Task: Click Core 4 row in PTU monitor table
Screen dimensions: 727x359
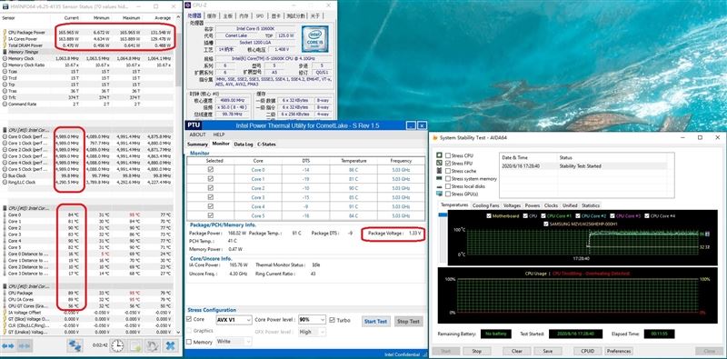Action: 305,206
